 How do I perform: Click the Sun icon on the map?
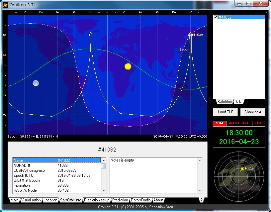click(x=128, y=66)
